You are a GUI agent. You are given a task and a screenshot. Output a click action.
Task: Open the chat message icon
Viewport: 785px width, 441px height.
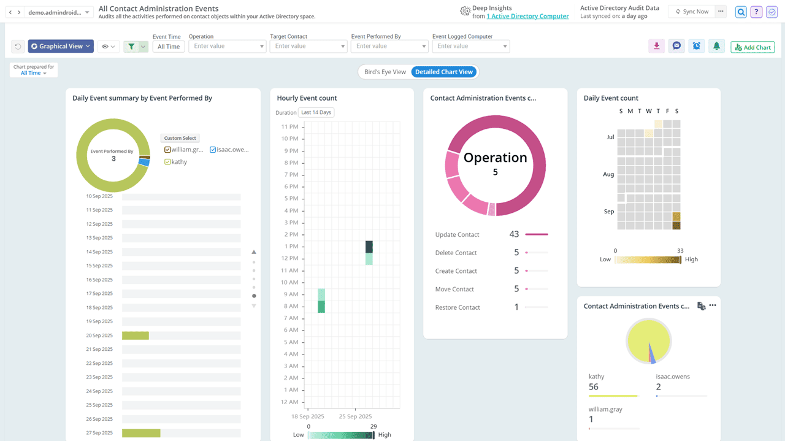[x=676, y=46]
